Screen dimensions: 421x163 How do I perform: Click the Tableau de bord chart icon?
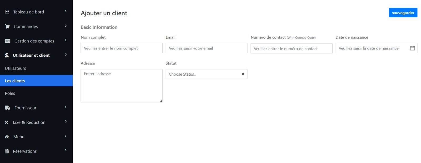click(7, 12)
